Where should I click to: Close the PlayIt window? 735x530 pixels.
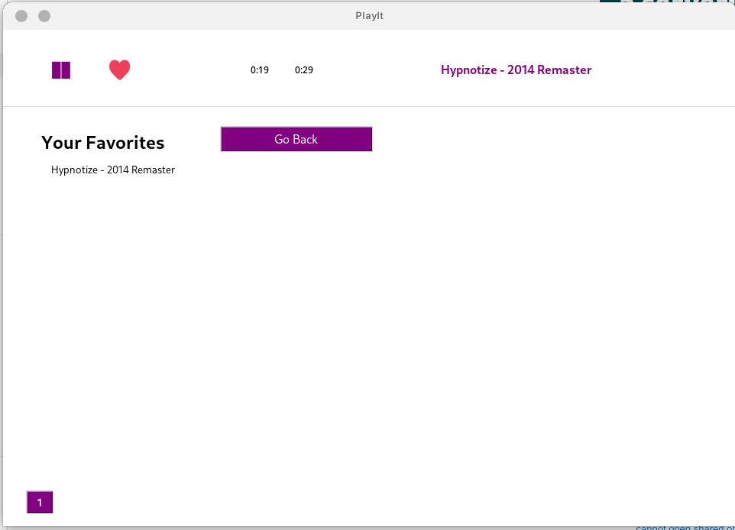(x=21, y=15)
